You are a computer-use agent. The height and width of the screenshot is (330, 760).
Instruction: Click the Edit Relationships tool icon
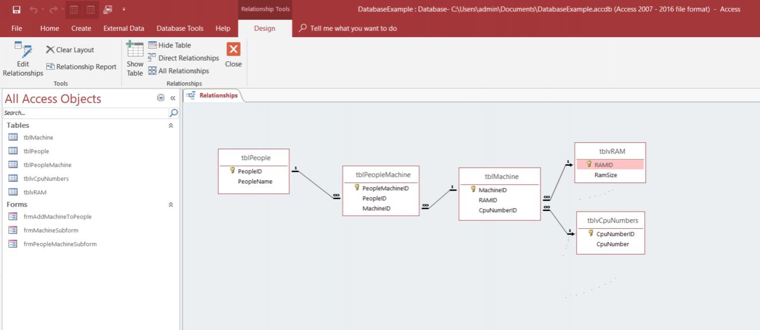(23, 49)
